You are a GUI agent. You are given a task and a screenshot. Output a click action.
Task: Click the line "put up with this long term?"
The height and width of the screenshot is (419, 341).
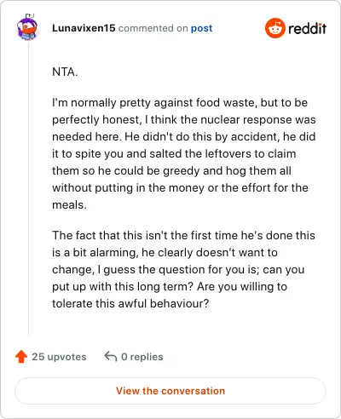click(x=170, y=286)
